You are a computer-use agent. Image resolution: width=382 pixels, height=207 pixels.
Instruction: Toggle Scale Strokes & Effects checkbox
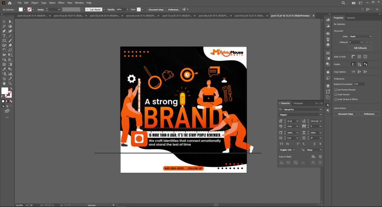tap(336, 99)
